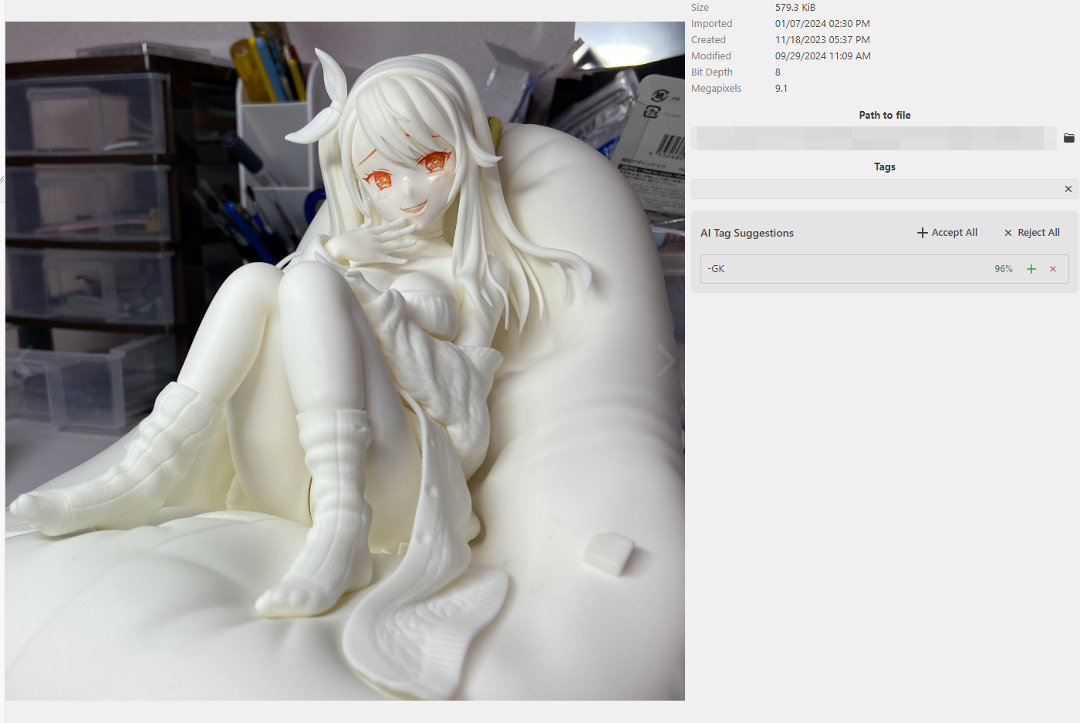Click the Bit Depth value 8

pyautogui.click(x=778, y=72)
